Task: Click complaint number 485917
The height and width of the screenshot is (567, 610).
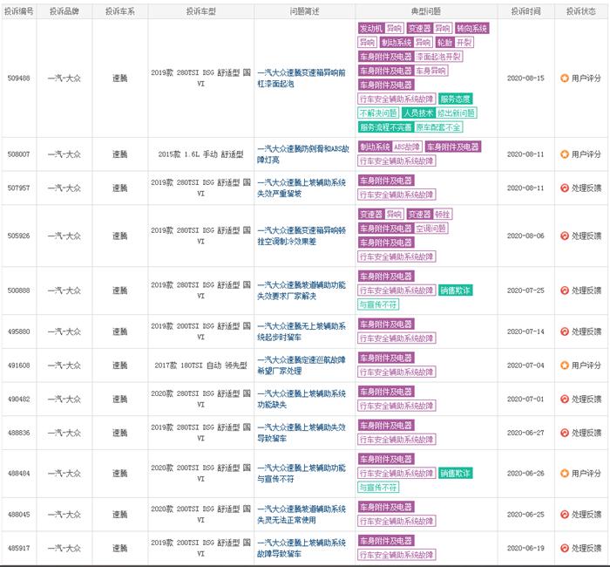Action: (x=18, y=549)
